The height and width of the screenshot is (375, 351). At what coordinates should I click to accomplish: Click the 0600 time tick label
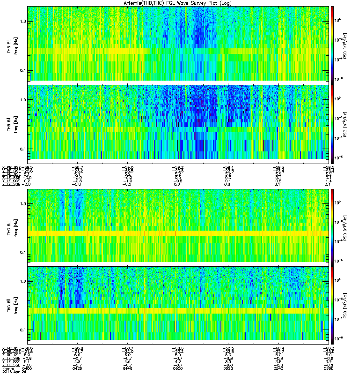329,368
